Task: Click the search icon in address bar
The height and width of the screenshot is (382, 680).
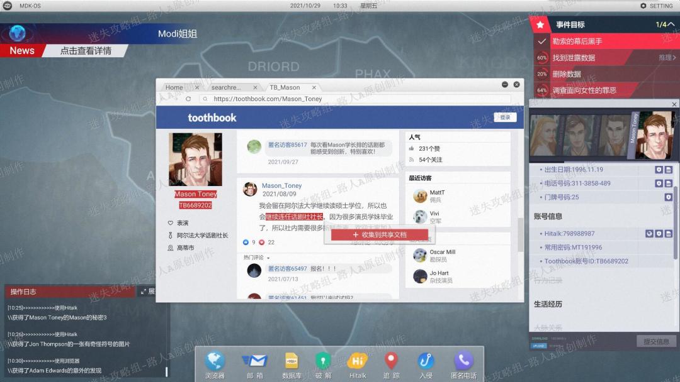Action: [x=205, y=99]
